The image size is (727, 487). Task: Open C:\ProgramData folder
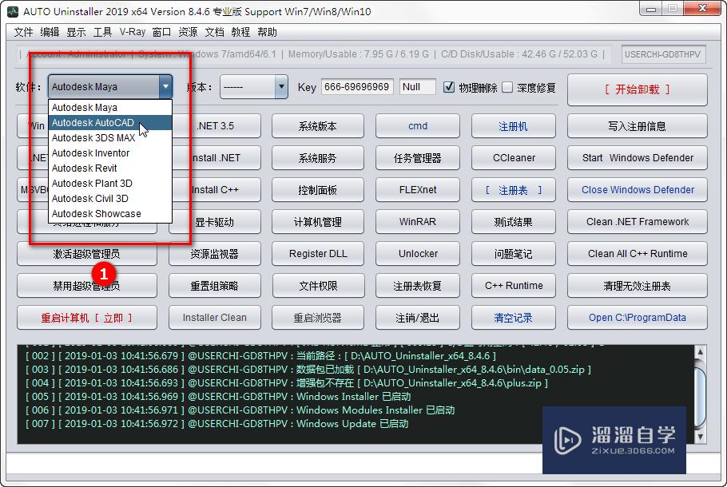(x=637, y=317)
